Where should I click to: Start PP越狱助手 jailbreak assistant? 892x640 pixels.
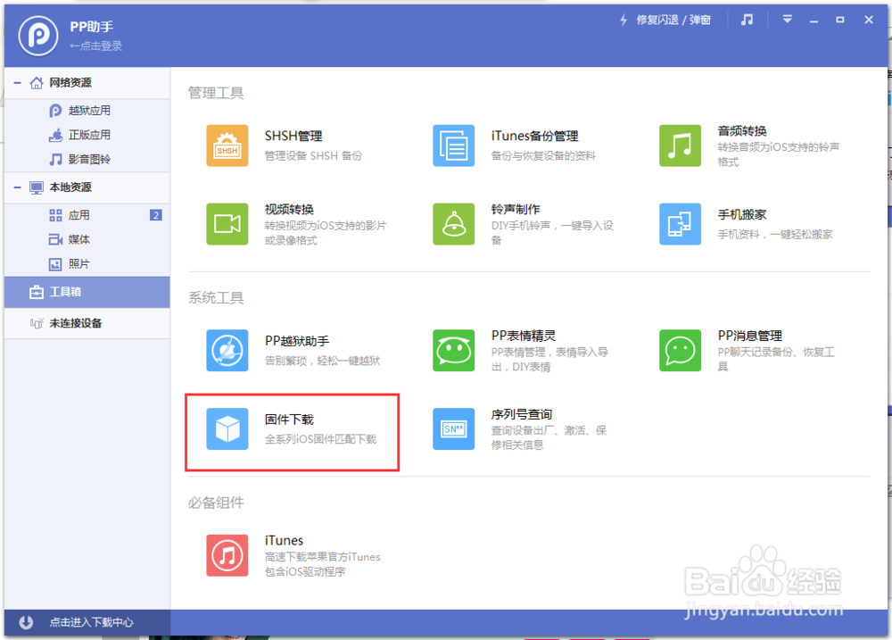227,350
